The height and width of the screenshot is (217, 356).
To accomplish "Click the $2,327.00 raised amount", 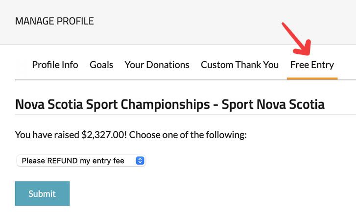I will pos(103,134).
